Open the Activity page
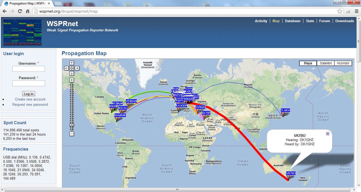This screenshot has width=361, height=192. coord(261,21)
